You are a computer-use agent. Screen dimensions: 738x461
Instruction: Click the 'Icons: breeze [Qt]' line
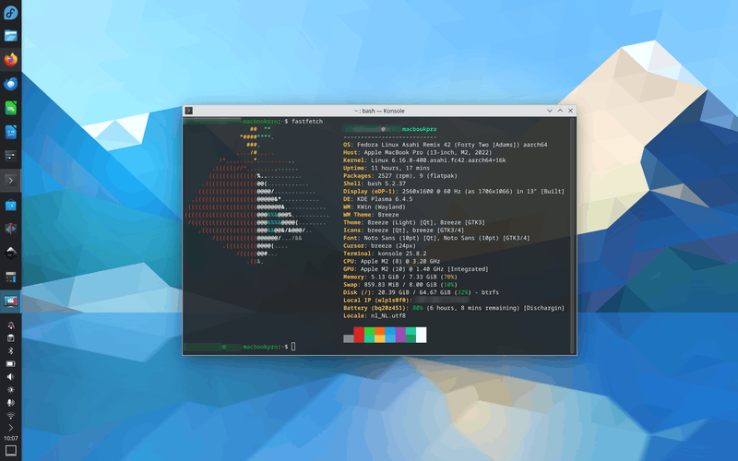403,230
